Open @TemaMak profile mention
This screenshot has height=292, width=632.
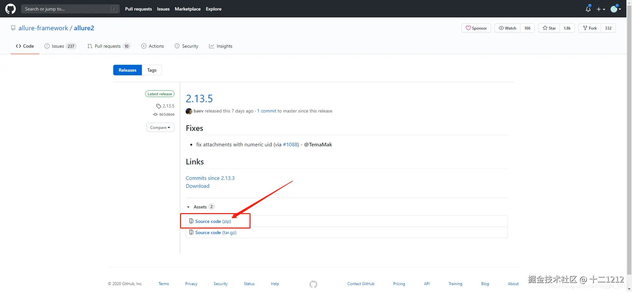(x=318, y=144)
